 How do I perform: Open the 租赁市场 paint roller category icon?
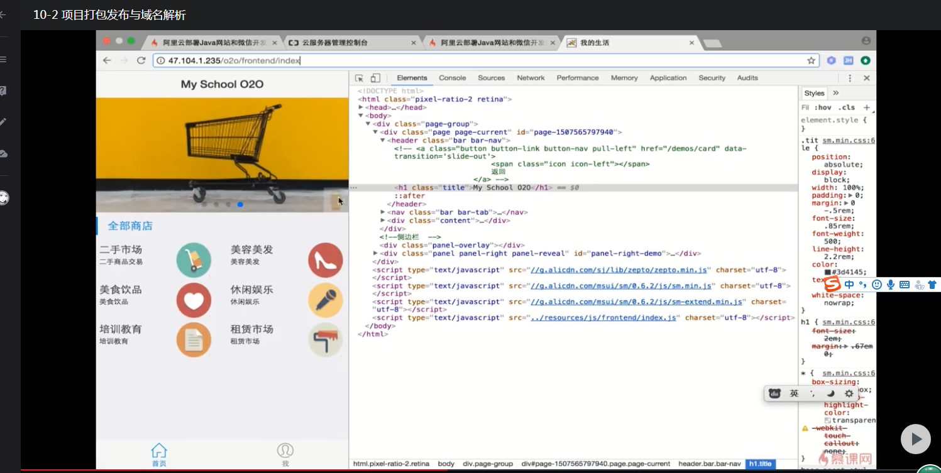click(x=326, y=340)
